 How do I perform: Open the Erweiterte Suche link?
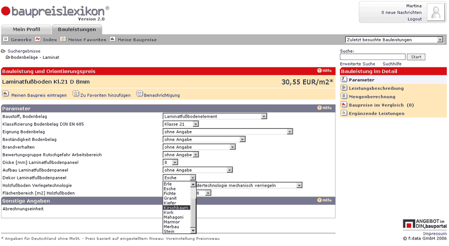point(357,64)
